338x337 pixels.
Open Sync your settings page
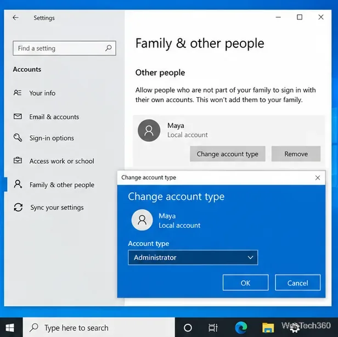(57, 207)
